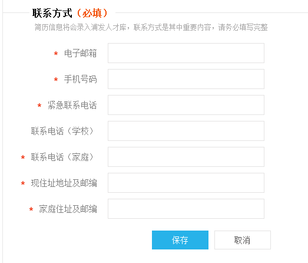This screenshot has height=263, width=308.
Task: Click the 联系电话（学校）label
Action: click(x=62, y=131)
